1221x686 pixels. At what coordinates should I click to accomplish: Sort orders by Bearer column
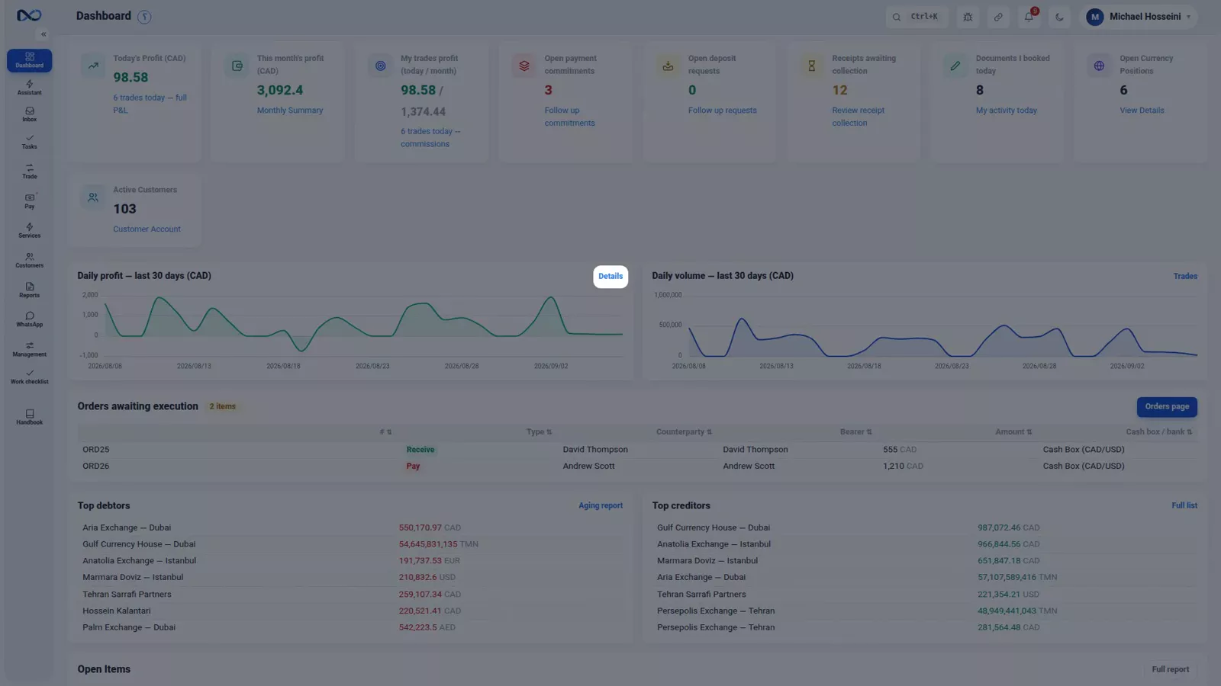[x=855, y=432]
